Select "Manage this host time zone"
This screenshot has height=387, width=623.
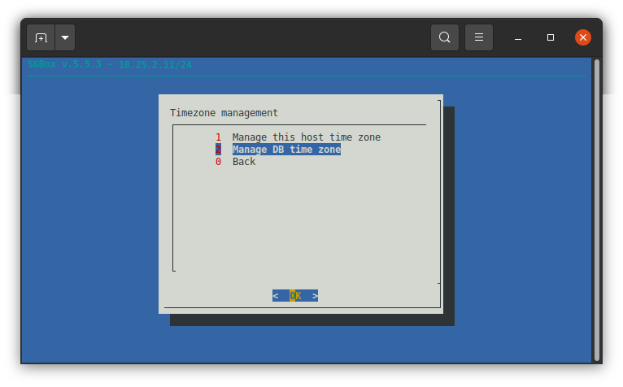(307, 137)
